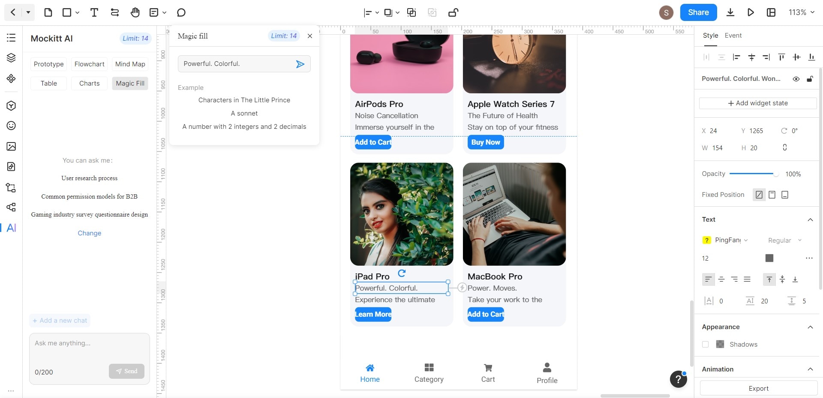This screenshot has width=823, height=398.
Task: Open the comment tool
Action: 181,12
